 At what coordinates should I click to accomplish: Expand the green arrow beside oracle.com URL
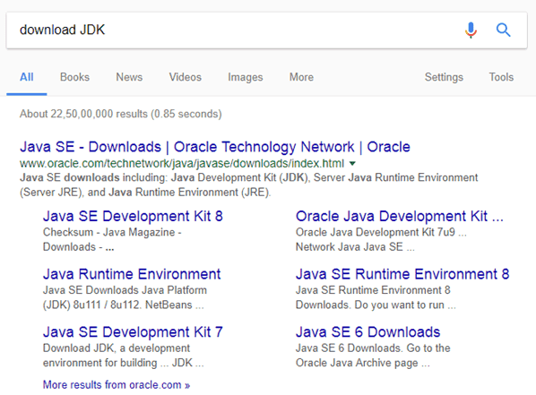352,164
